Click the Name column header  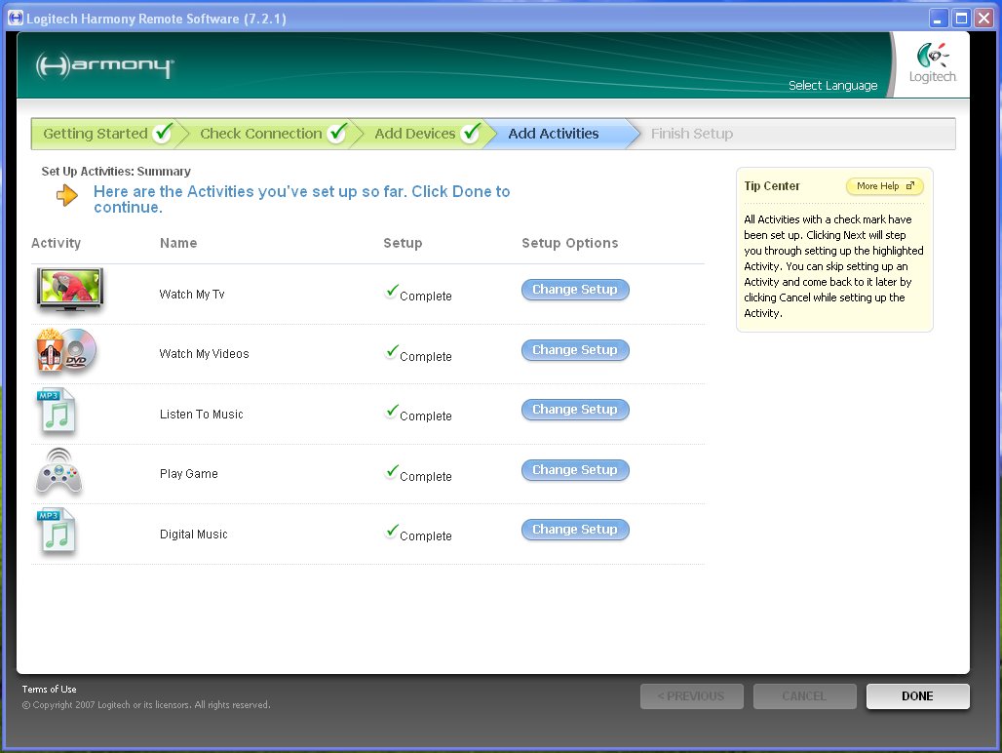(x=178, y=243)
